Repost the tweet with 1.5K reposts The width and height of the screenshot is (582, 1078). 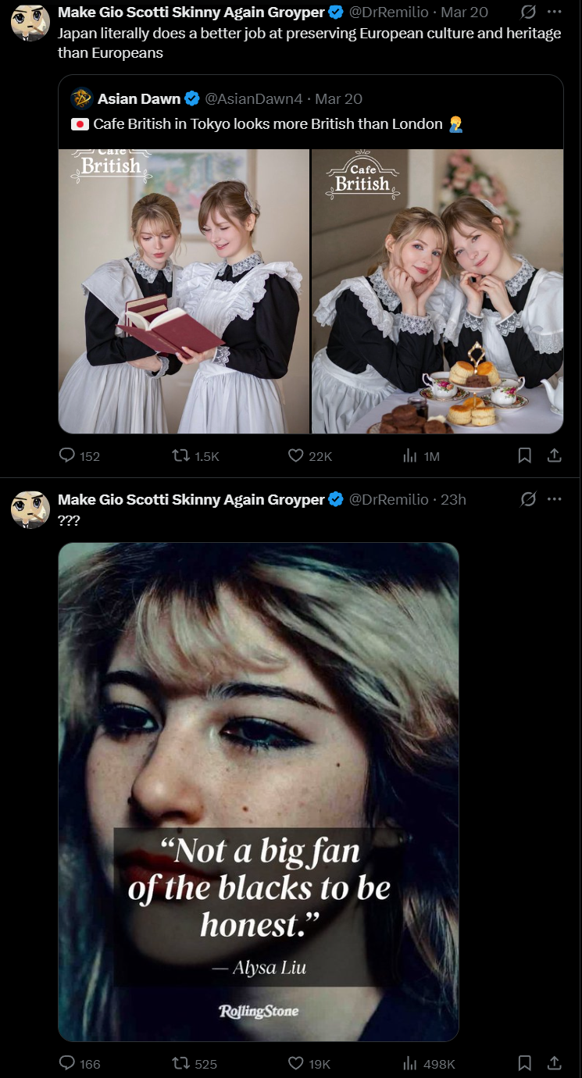pos(195,456)
